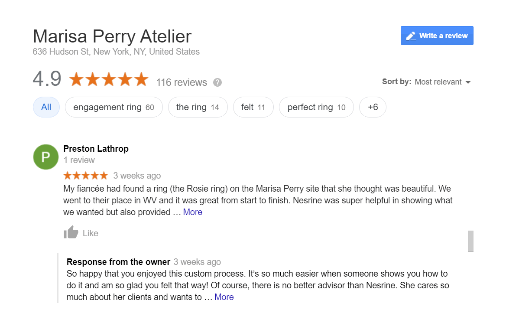Click the reviews scrollbar thumb
The width and height of the screenshot is (506, 336).
[x=470, y=241]
